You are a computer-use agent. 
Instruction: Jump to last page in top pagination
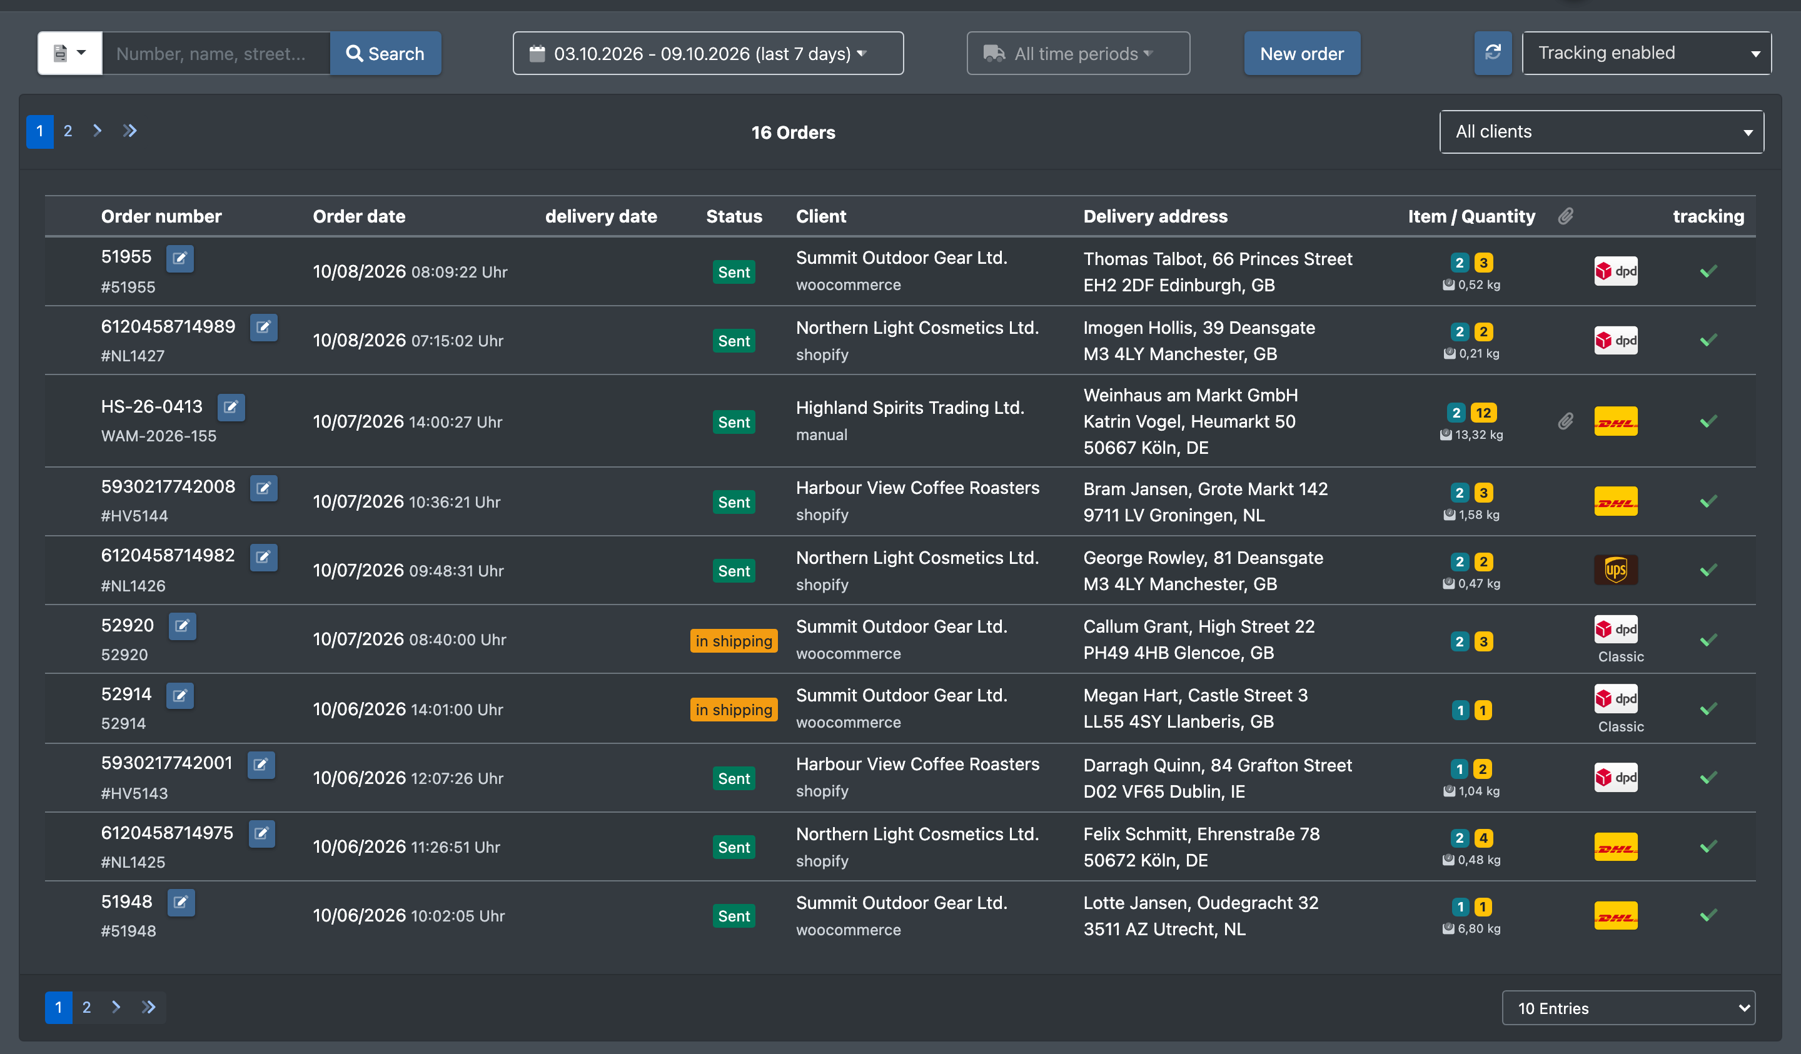(x=129, y=131)
